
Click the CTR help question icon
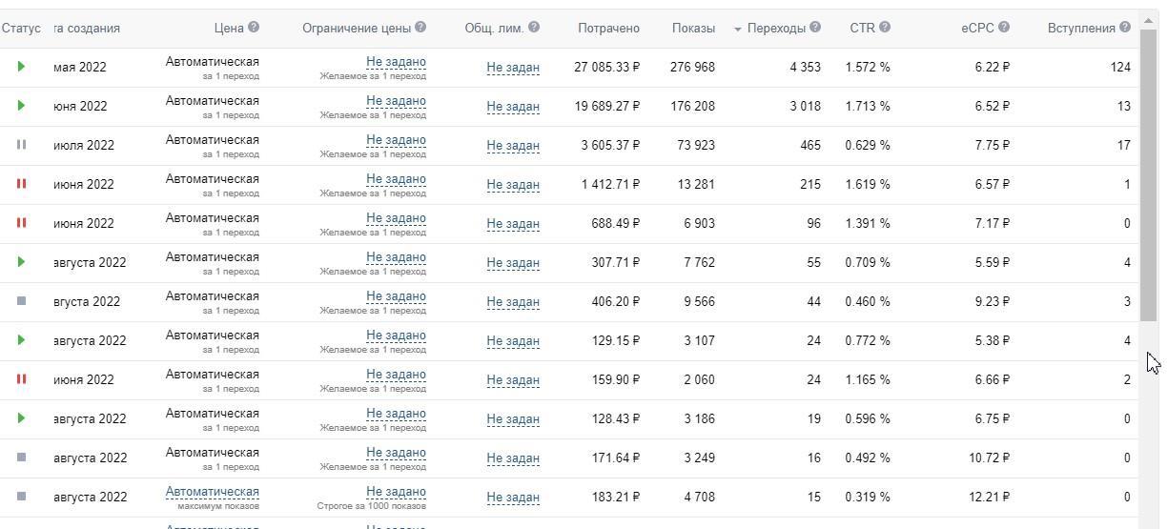(885, 28)
